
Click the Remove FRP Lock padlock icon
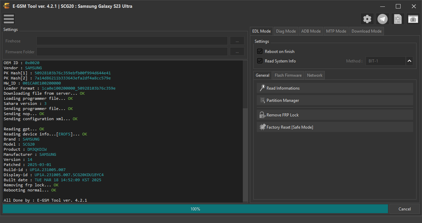click(262, 115)
